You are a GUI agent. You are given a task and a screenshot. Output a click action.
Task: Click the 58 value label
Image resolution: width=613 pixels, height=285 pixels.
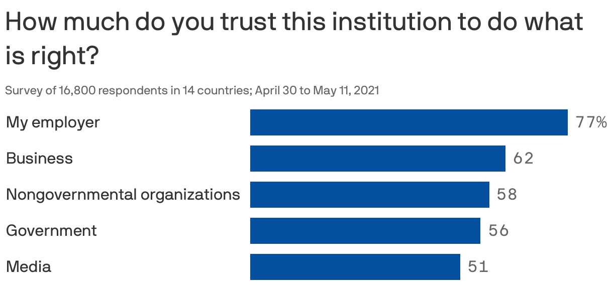pyautogui.click(x=507, y=195)
